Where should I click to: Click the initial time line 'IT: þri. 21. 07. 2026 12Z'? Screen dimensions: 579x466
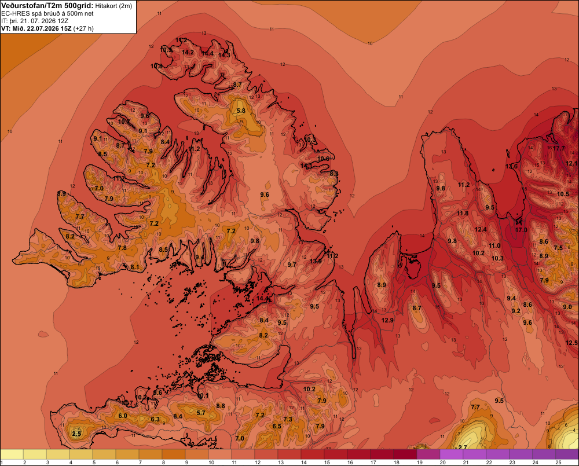click(35, 21)
